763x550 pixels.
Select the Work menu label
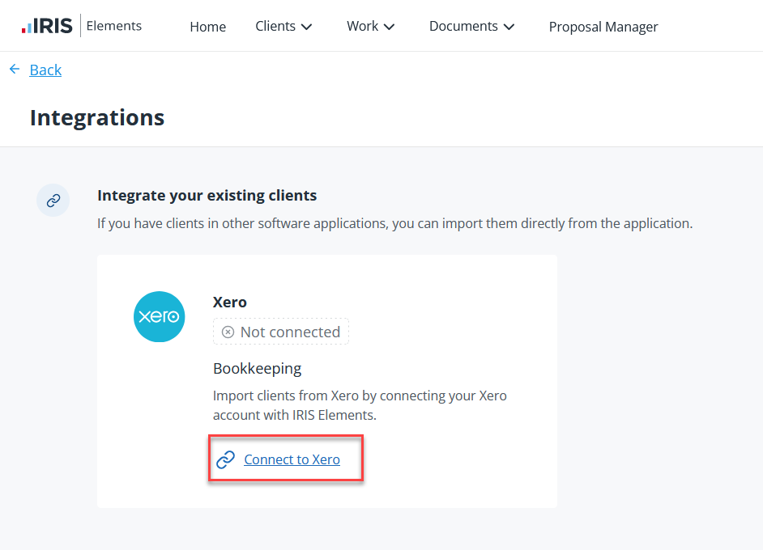pyautogui.click(x=362, y=27)
